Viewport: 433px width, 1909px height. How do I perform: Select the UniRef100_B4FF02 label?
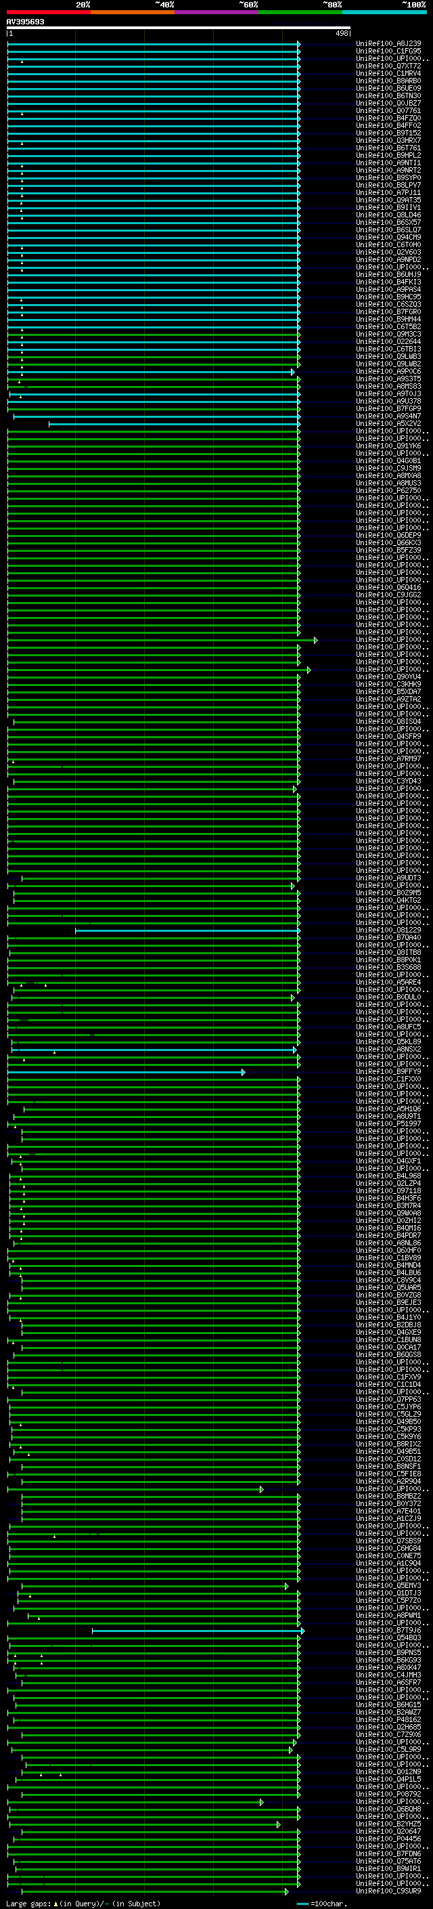(388, 125)
